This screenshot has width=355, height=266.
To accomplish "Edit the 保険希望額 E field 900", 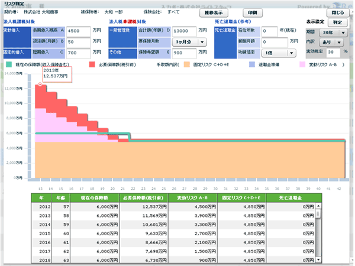I will (x=184, y=53).
